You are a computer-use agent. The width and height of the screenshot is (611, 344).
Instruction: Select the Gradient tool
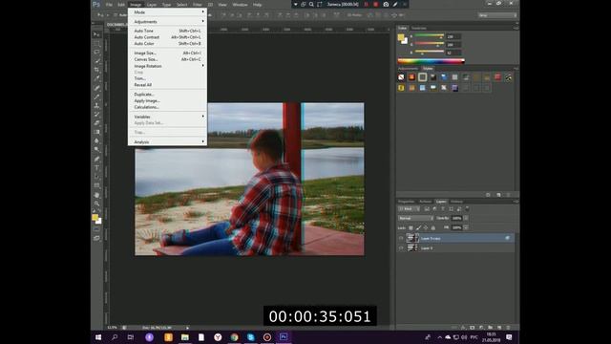(x=96, y=132)
